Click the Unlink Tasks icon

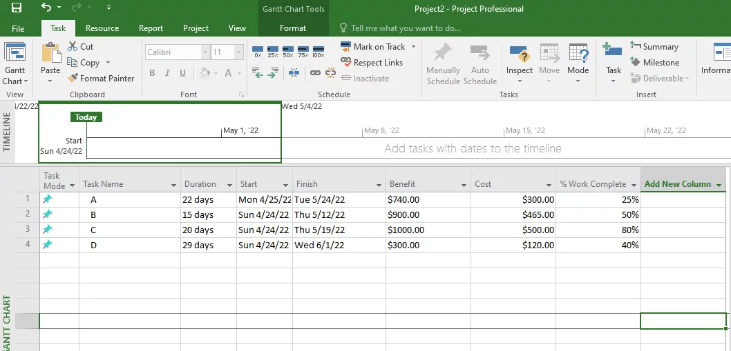330,72
